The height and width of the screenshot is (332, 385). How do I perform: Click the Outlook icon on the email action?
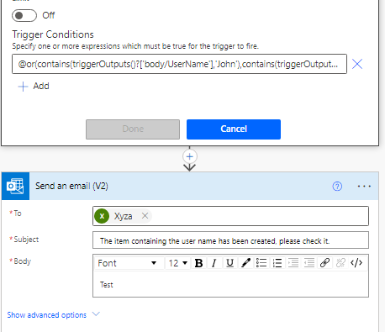tap(15, 186)
